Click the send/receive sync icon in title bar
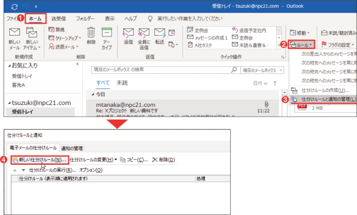 tap(15, 6)
